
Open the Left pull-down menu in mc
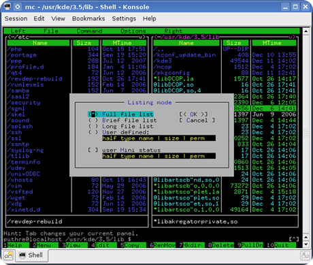click(18, 31)
